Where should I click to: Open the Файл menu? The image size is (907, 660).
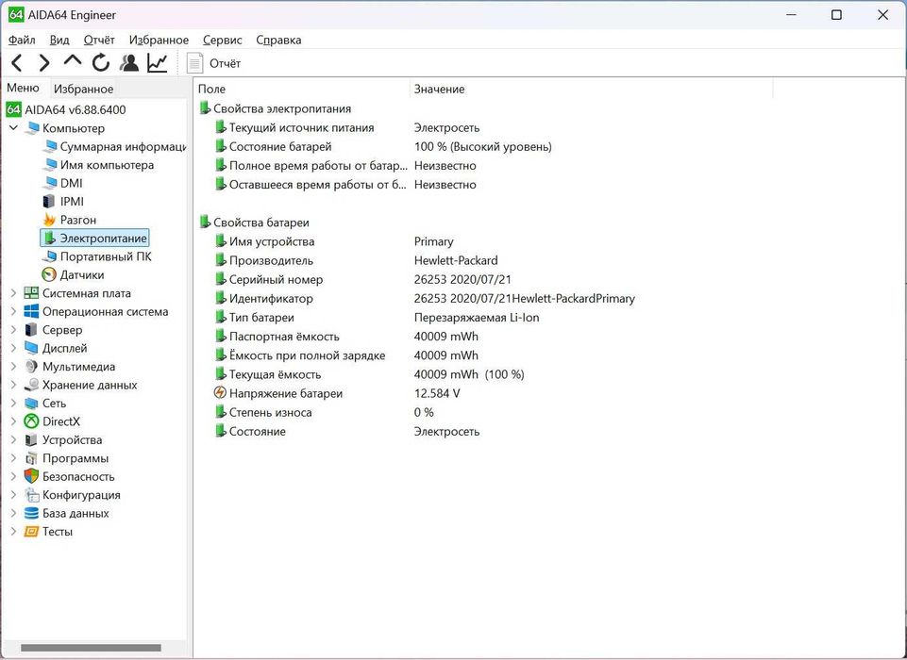(x=22, y=40)
